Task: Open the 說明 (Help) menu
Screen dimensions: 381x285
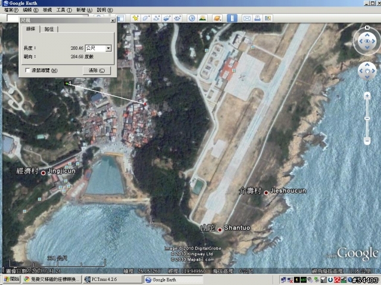Action: coord(105,10)
